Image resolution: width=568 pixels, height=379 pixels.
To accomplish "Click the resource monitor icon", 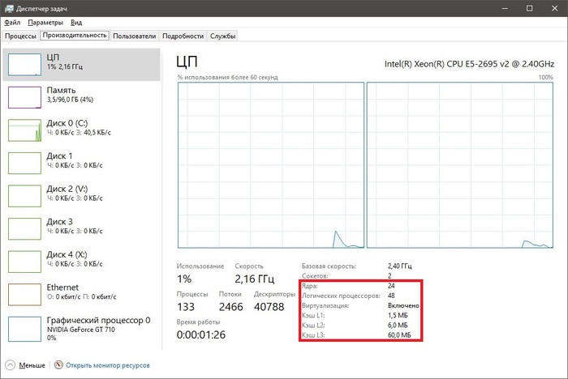I will (x=58, y=364).
